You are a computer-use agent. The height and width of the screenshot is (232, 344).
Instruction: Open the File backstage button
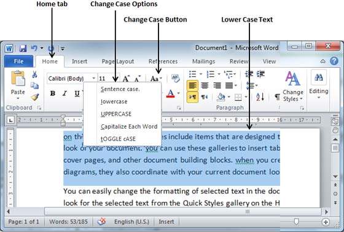coord(18,62)
